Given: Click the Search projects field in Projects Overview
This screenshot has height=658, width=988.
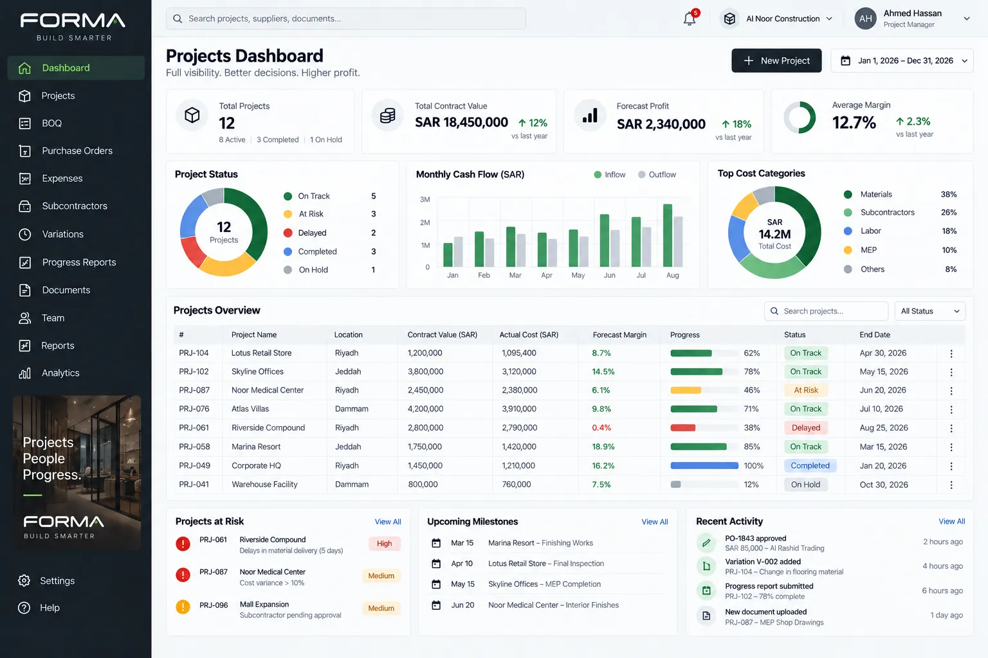Looking at the screenshot, I should (826, 311).
